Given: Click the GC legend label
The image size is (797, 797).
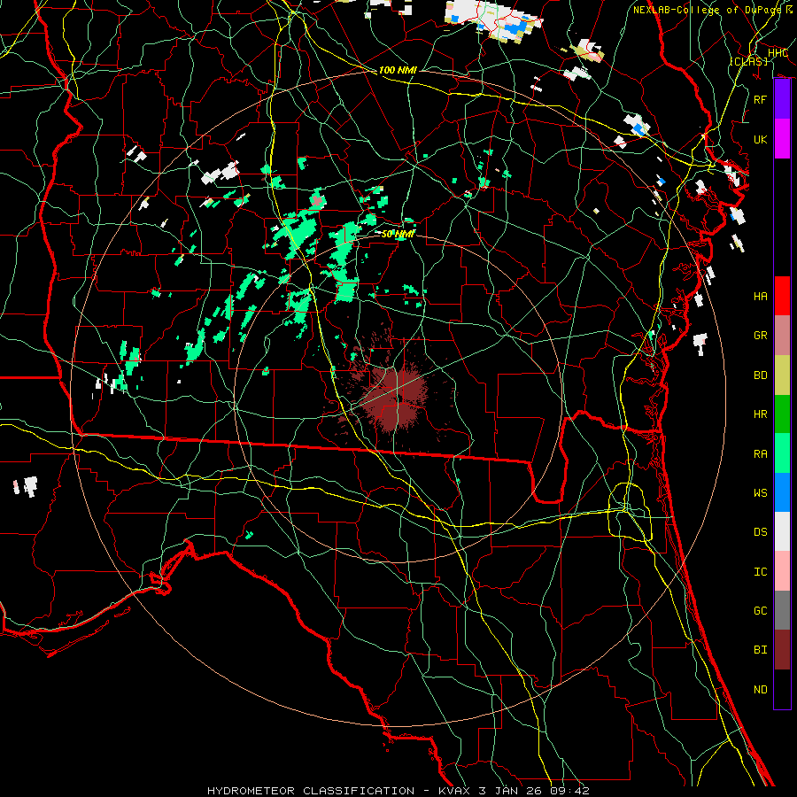Looking at the screenshot, I should [x=760, y=610].
